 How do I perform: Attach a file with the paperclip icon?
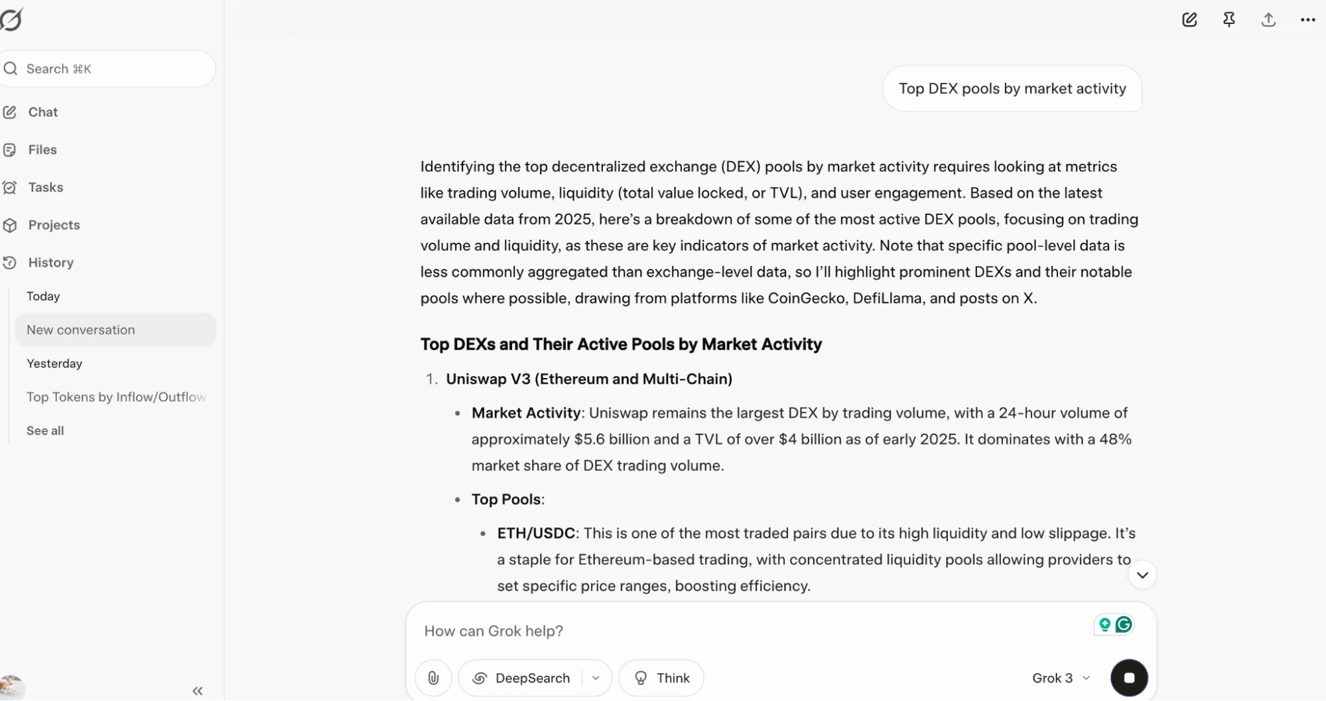[x=433, y=678]
